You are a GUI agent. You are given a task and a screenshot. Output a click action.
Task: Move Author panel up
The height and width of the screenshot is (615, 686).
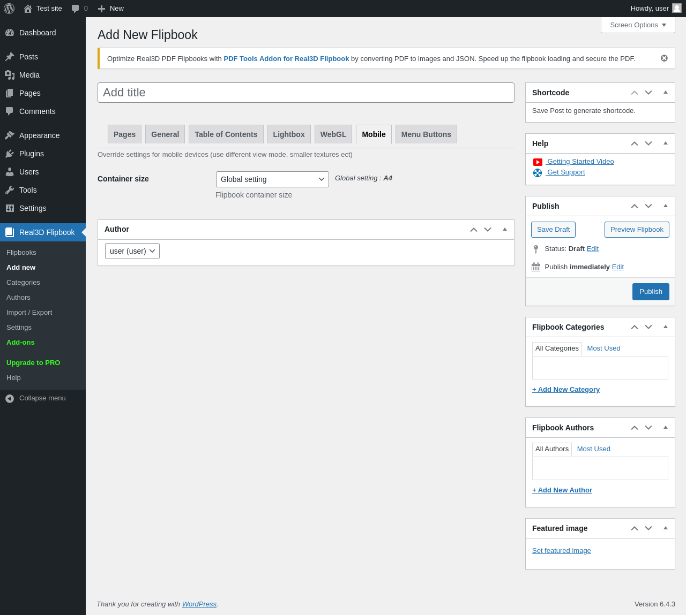(474, 230)
